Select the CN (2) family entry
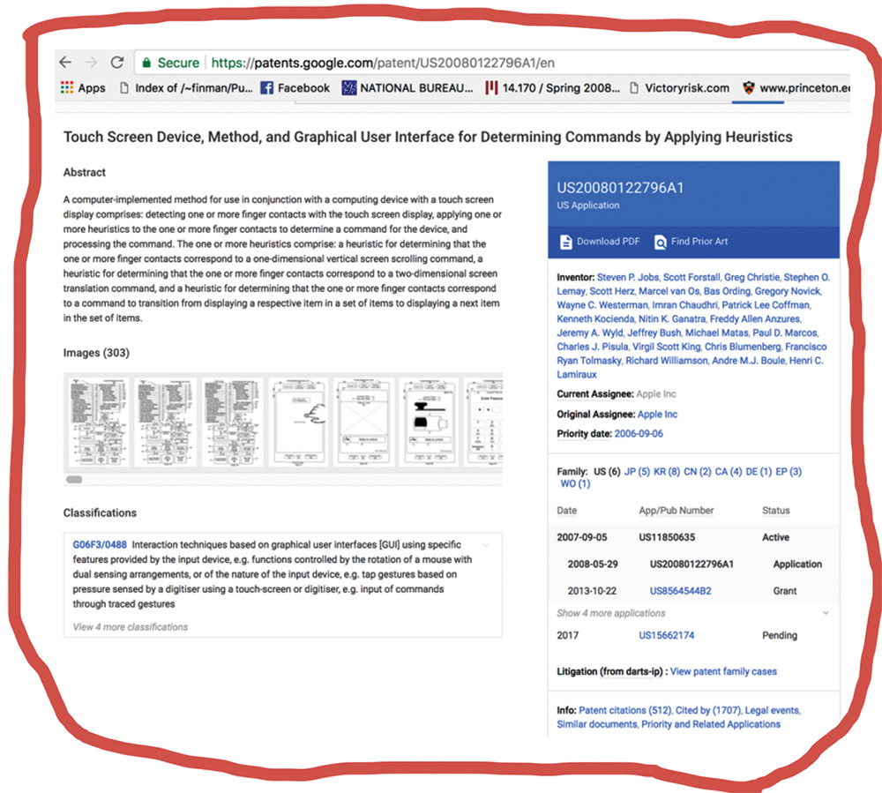Image resolution: width=882 pixels, height=793 pixels. point(698,471)
